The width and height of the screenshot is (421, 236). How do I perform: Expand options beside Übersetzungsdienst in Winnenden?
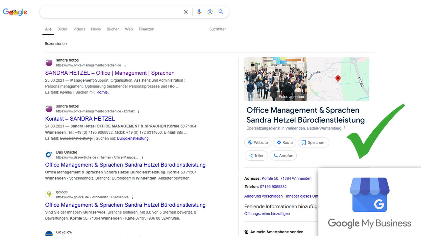(x=344, y=128)
